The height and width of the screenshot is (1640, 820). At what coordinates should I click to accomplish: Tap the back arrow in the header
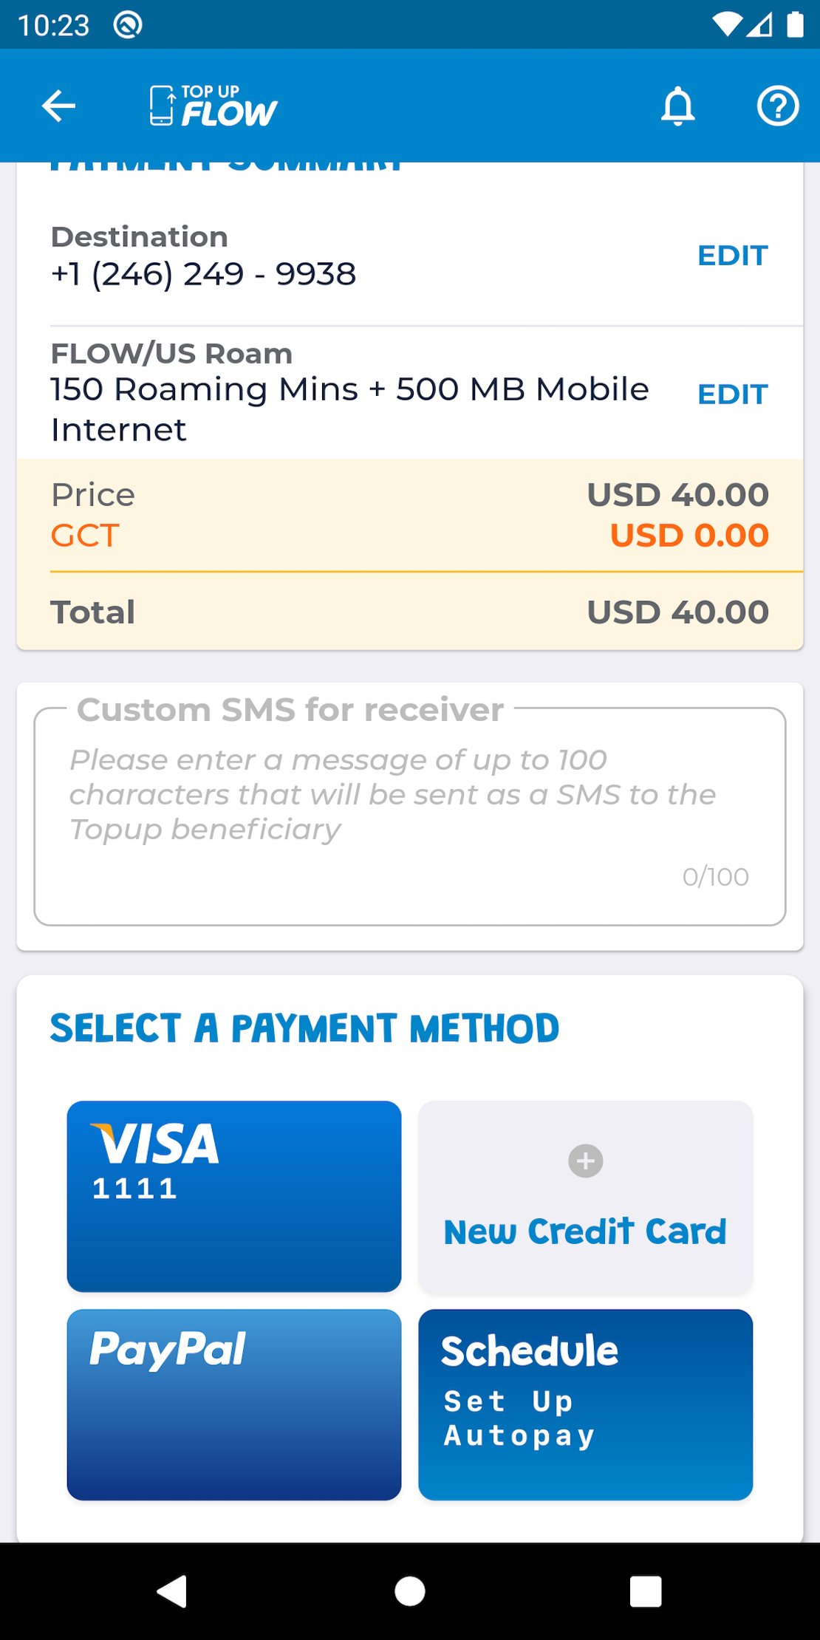click(x=58, y=105)
